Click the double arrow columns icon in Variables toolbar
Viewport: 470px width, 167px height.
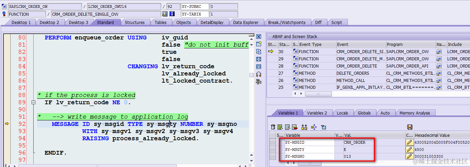click(x=304, y=127)
